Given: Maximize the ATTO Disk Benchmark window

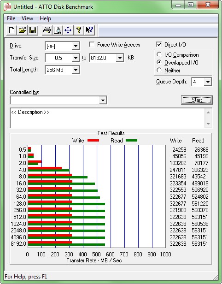Looking at the screenshot, I should click(x=191, y=5).
